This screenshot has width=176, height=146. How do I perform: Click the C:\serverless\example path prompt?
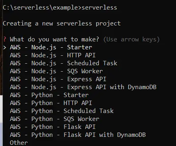tap(42, 8)
